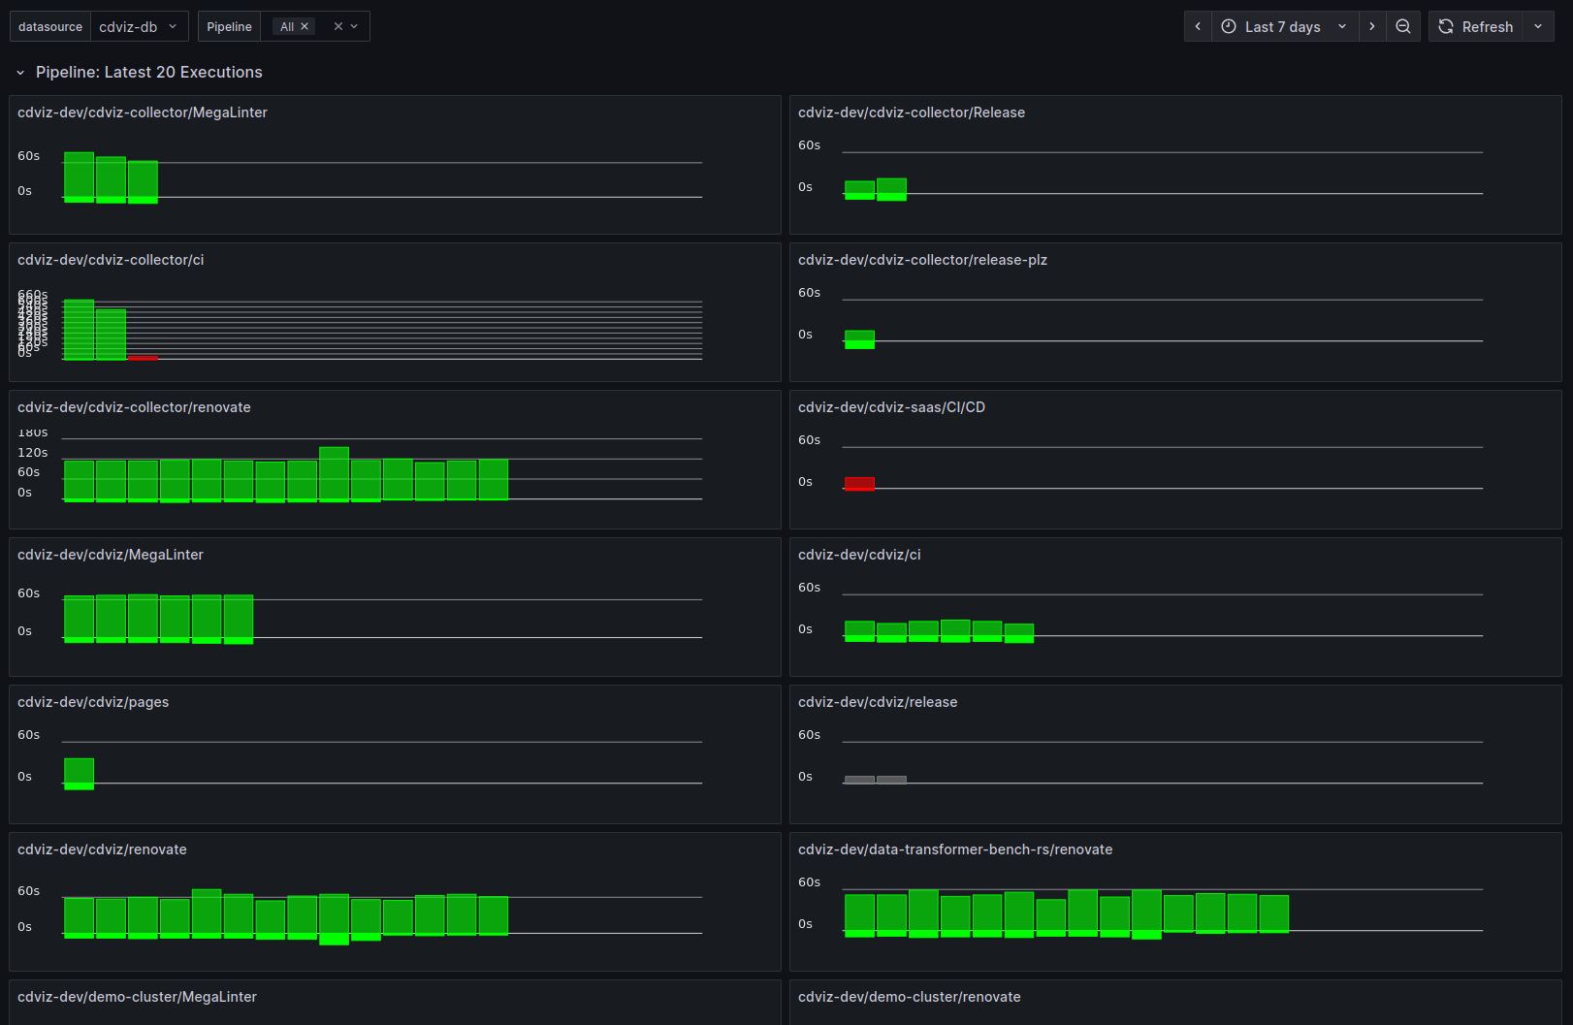The height and width of the screenshot is (1025, 1573).
Task: Expand the Pipeline variable dropdown chevron
Action: pyautogui.click(x=355, y=27)
